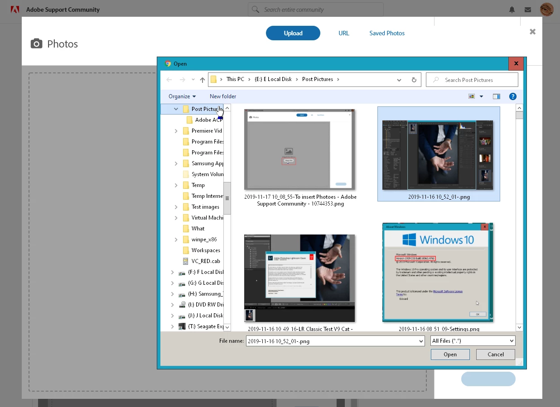Open the help question mark icon
This screenshot has height=407, width=560.
[x=513, y=96]
